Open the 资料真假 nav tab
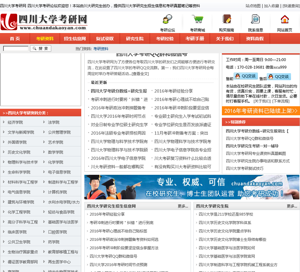This screenshot has width=300, height=272. pos(255,39)
